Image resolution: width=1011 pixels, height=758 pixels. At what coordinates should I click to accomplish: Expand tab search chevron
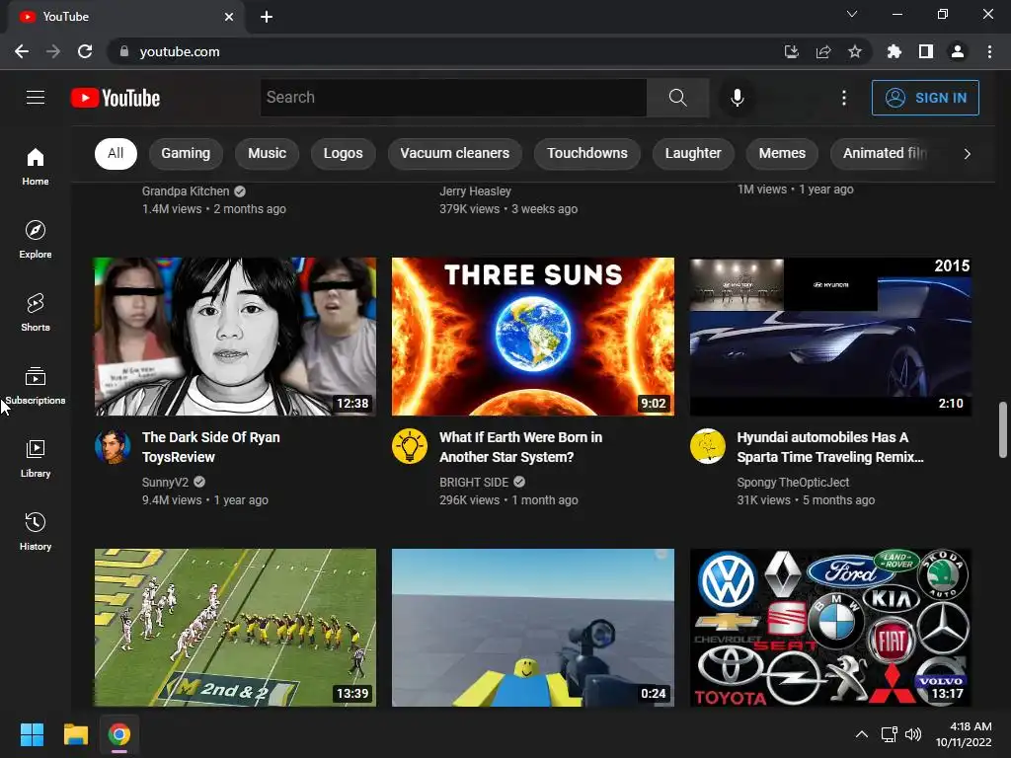[x=852, y=14]
